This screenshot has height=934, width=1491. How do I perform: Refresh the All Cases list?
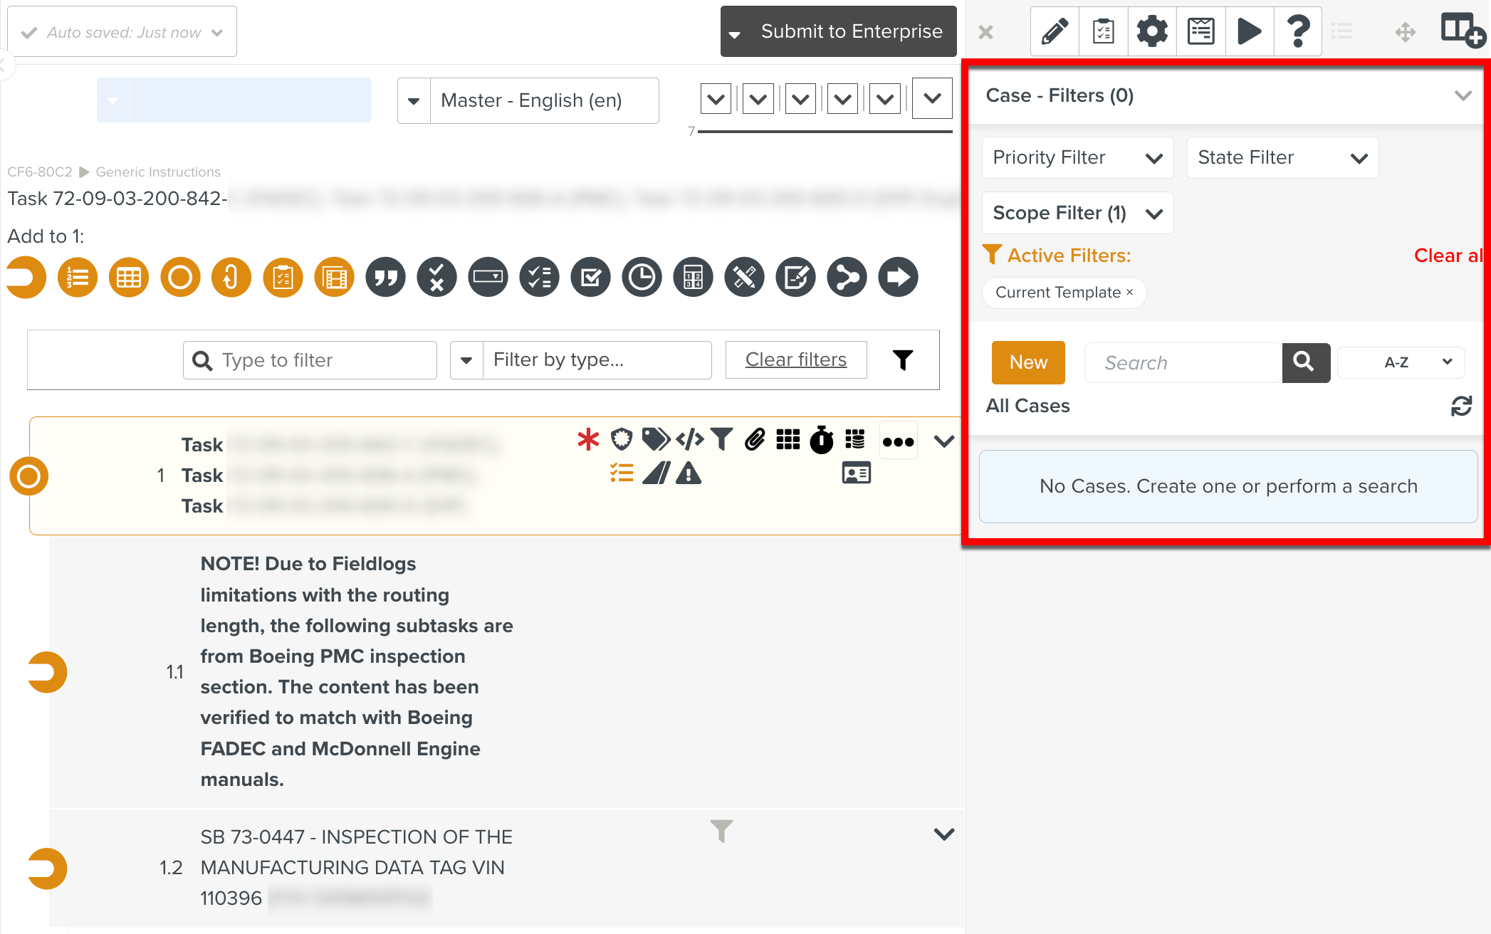(x=1461, y=406)
